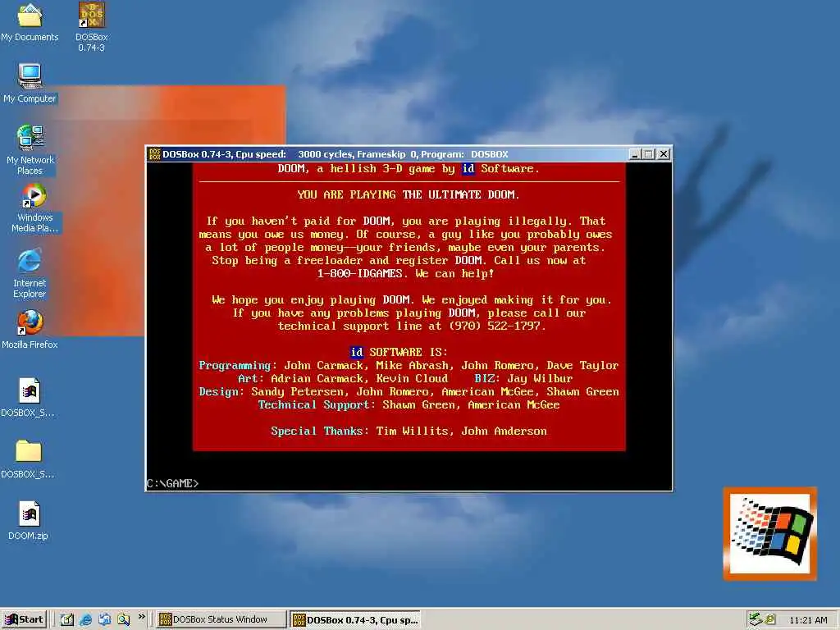Click the DOSBox title bar system icon

(x=154, y=154)
